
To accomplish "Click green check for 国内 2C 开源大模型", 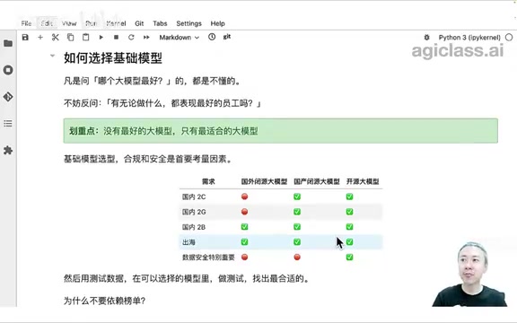I will tap(349, 196).
